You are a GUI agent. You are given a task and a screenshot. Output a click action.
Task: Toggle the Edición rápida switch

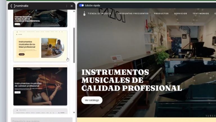point(81,5)
